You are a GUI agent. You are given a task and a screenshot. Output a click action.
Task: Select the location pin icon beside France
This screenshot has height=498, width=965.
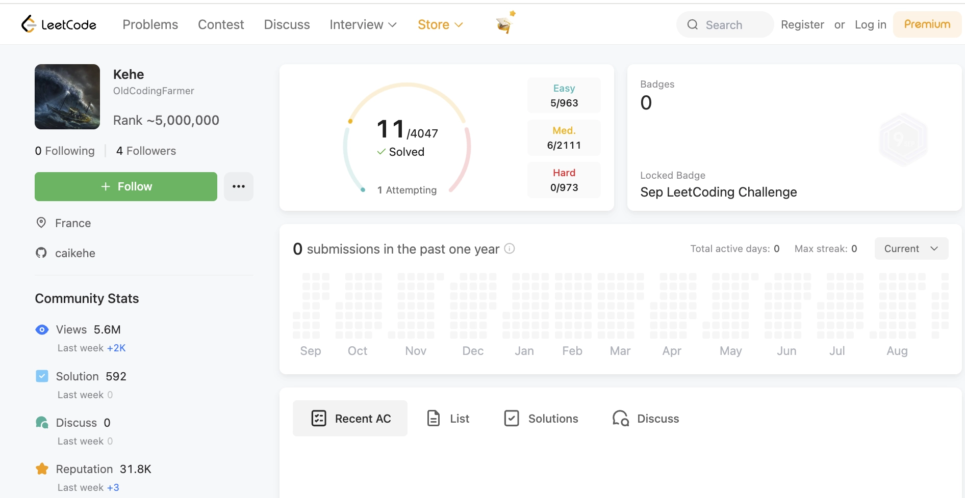point(41,223)
